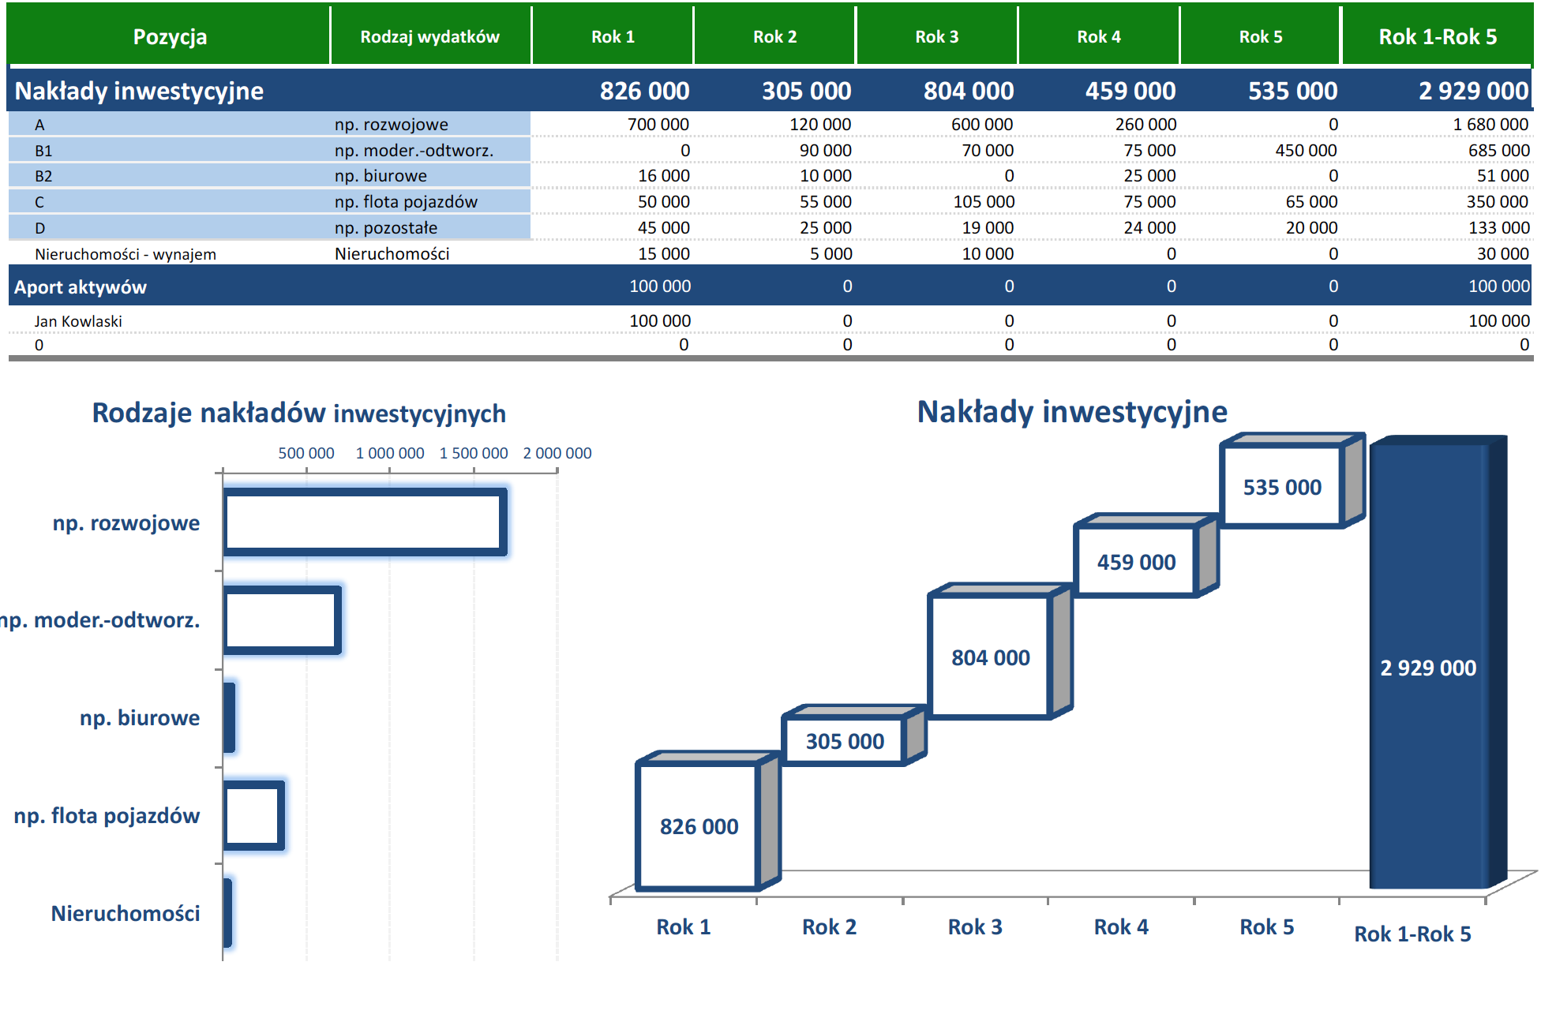Screen dimensions: 1541x1018
Task: Click value 350 000 in row C
Action: pos(1498,202)
